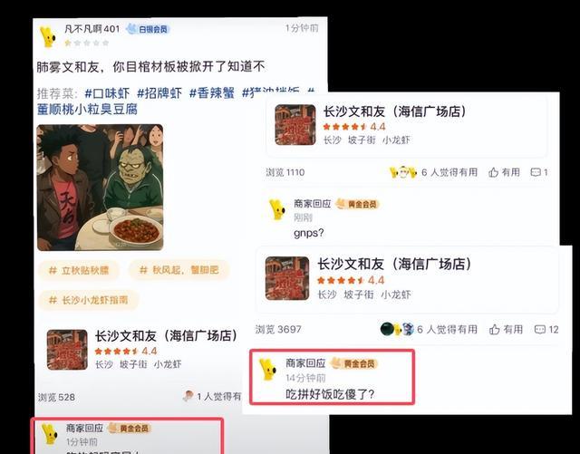This screenshot has height=454, width=580.
Task: Select the 立秋贴秋膘 topic tag
Action: pyautogui.click(x=79, y=270)
